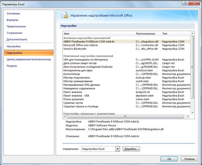Click the sumif.xlam location cell
This screenshot has width=202, height=165.
[142, 81]
